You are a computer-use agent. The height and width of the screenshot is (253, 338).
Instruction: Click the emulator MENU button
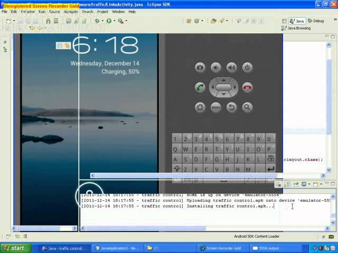pos(215,107)
